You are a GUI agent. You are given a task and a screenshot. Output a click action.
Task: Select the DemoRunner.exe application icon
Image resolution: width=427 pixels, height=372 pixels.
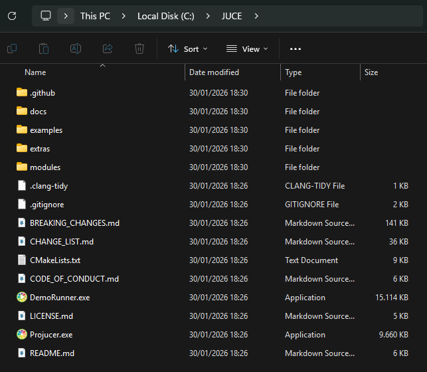click(x=22, y=298)
